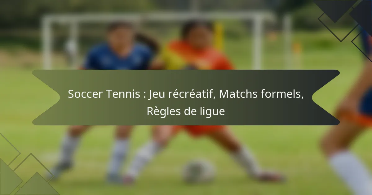Click the soccer ball on the grass

(x=198, y=171)
